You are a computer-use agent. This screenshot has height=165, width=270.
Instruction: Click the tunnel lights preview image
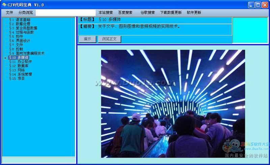tap(173, 104)
